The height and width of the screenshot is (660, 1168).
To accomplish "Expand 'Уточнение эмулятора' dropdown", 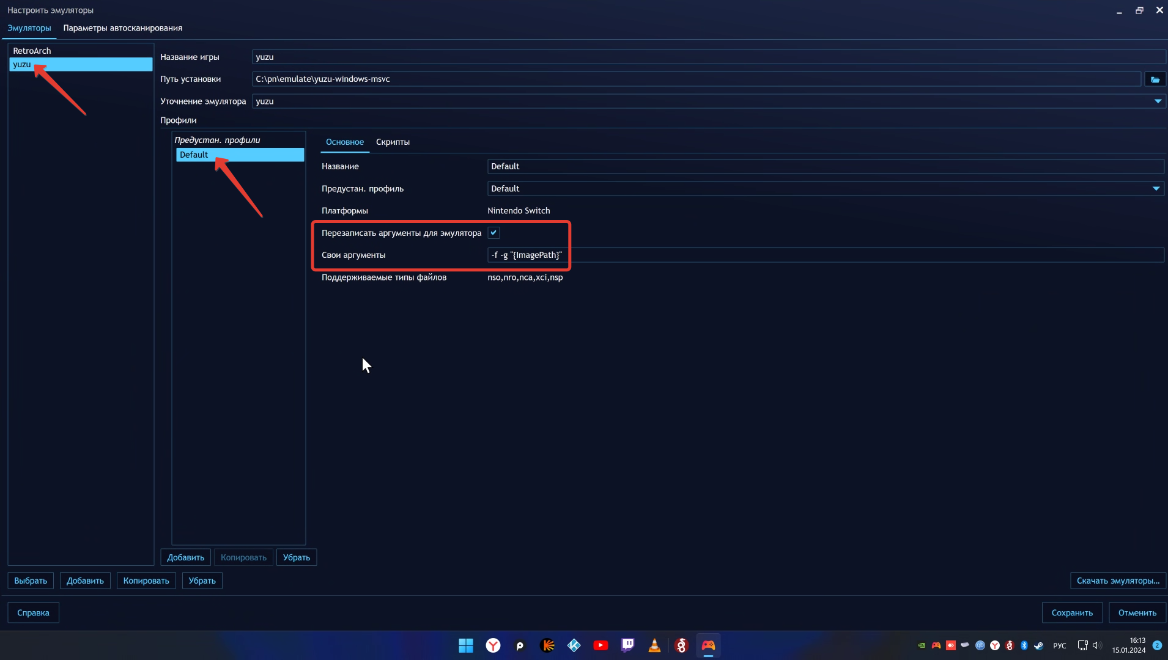I will point(1158,101).
